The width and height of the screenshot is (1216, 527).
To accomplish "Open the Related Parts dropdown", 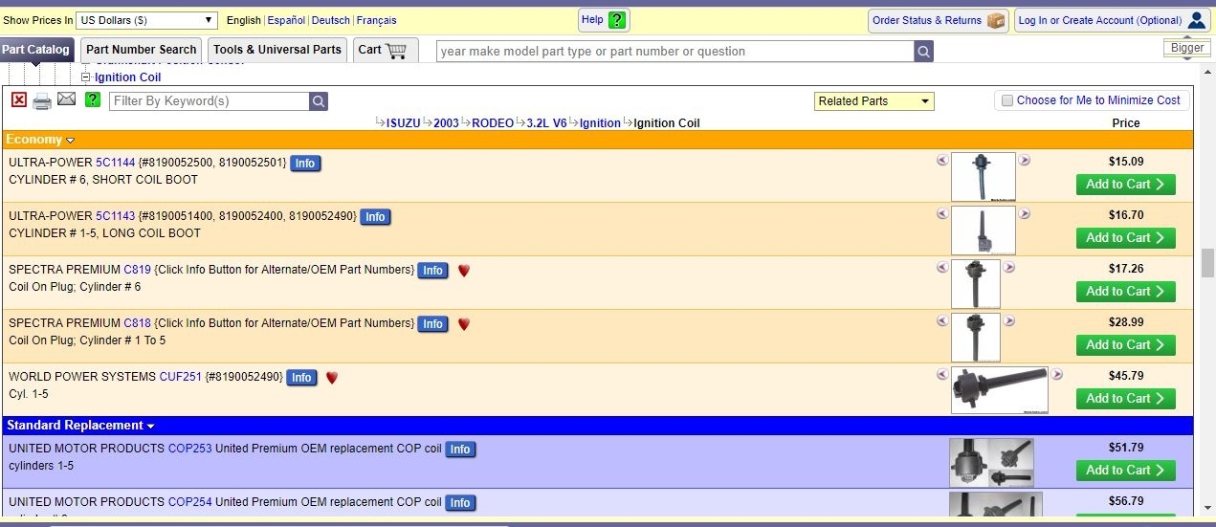I will pos(874,101).
